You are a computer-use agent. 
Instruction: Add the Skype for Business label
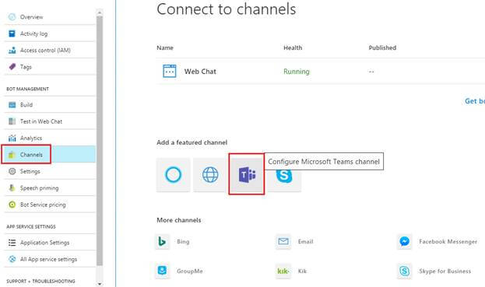pyautogui.click(x=445, y=271)
